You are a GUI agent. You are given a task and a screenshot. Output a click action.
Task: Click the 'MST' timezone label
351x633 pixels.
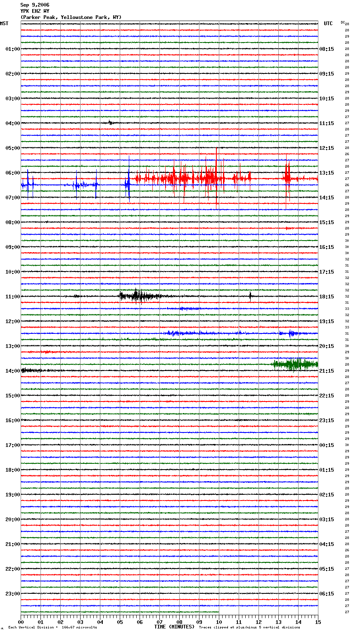(x=4, y=24)
